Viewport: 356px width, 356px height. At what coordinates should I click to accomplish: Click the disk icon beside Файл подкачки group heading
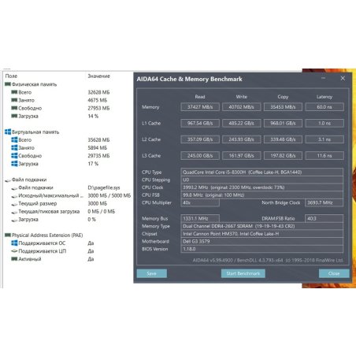point(8,180)
